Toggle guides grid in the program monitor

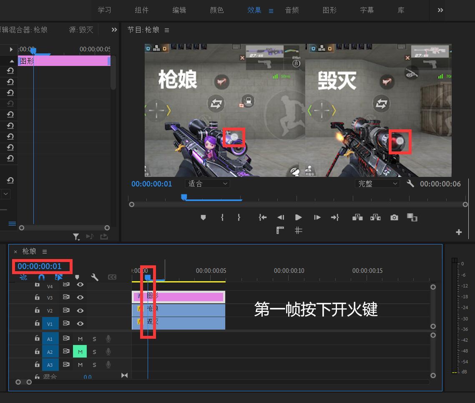[299, 230]
